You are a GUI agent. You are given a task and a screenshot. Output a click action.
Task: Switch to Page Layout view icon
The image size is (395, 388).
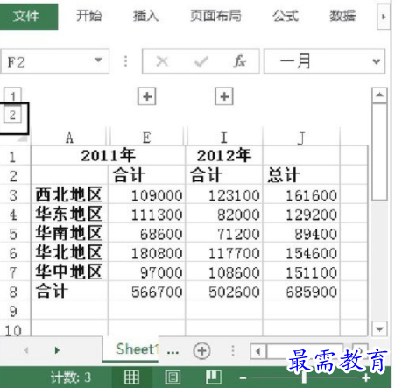pos(173,377)
